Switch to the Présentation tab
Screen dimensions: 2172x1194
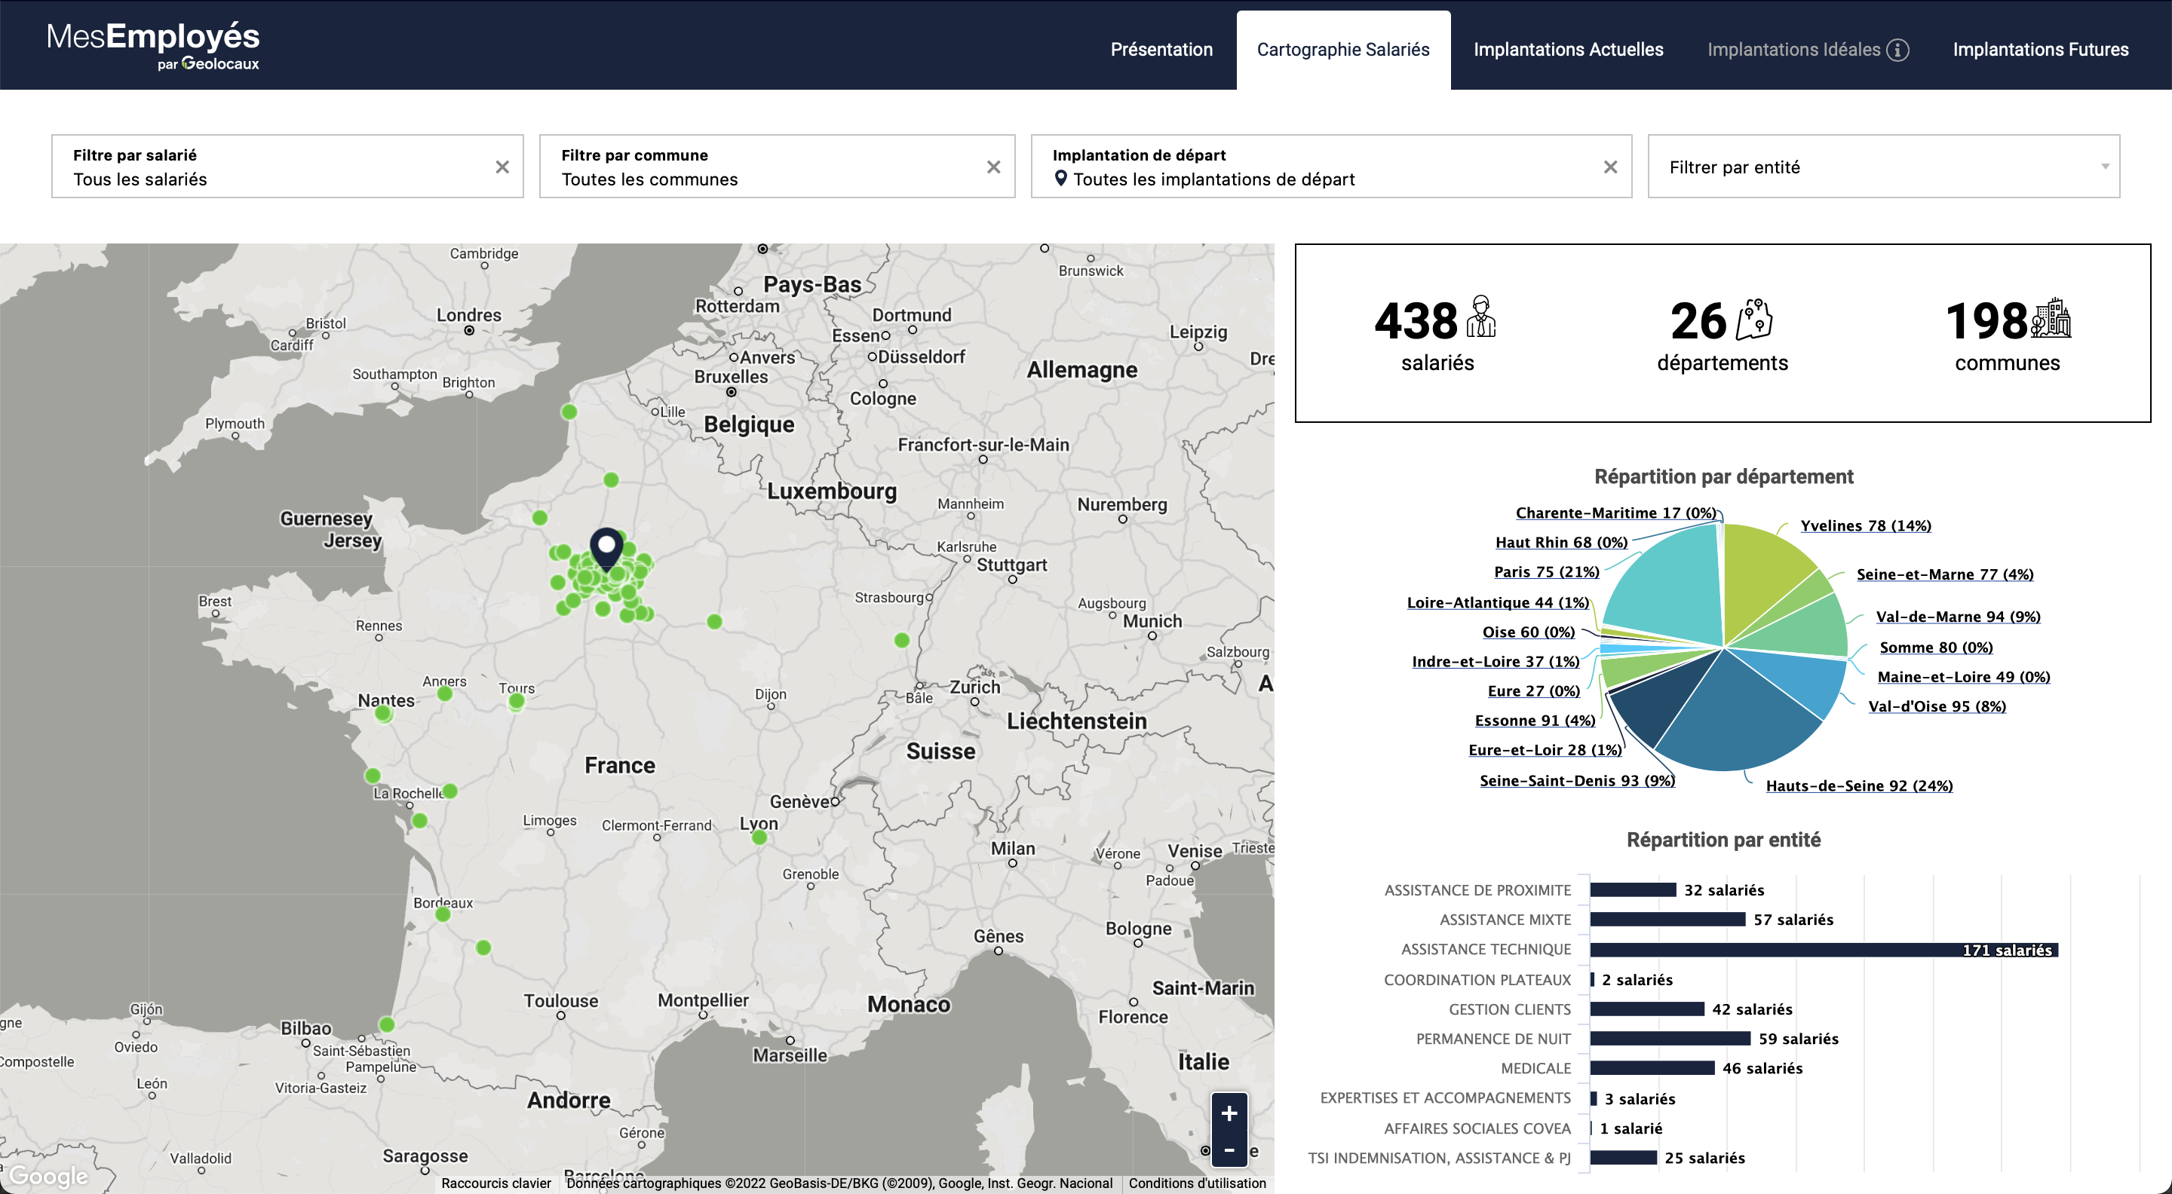tap(1161, 50)
